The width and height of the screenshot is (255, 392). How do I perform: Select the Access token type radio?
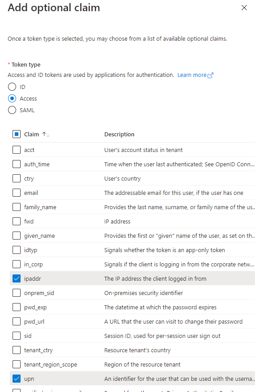click(12, 98)
